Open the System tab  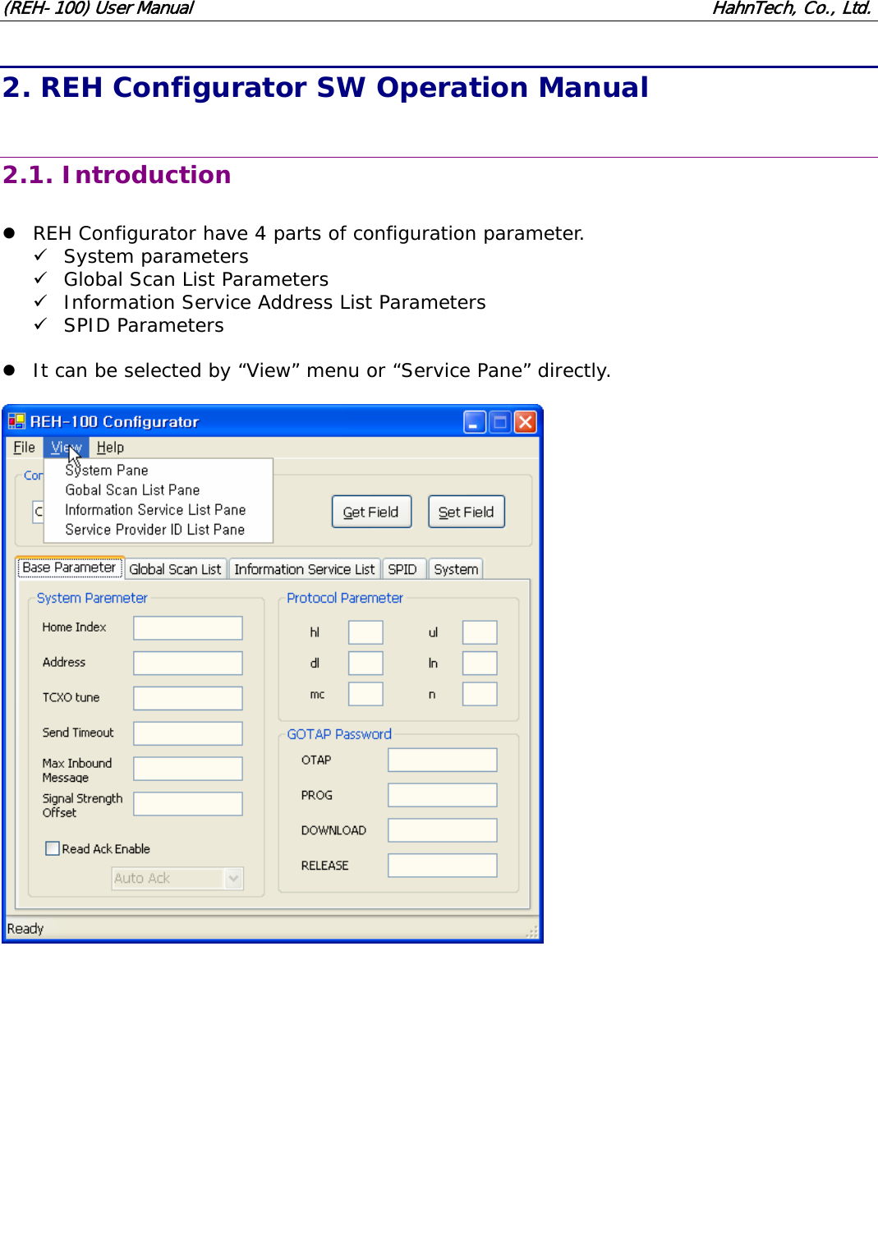(455, 568)
